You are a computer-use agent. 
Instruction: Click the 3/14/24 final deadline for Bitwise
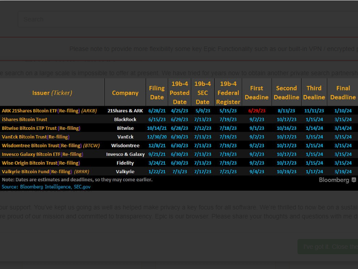point(343,128)
